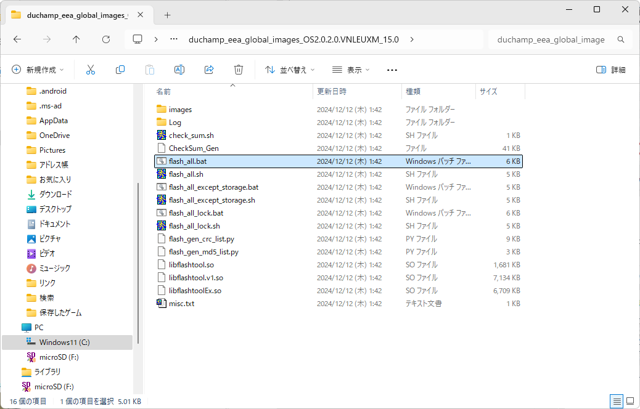
Task: Expand address bar ellipsis breadcrumb
Action: [x=174, y=39]
